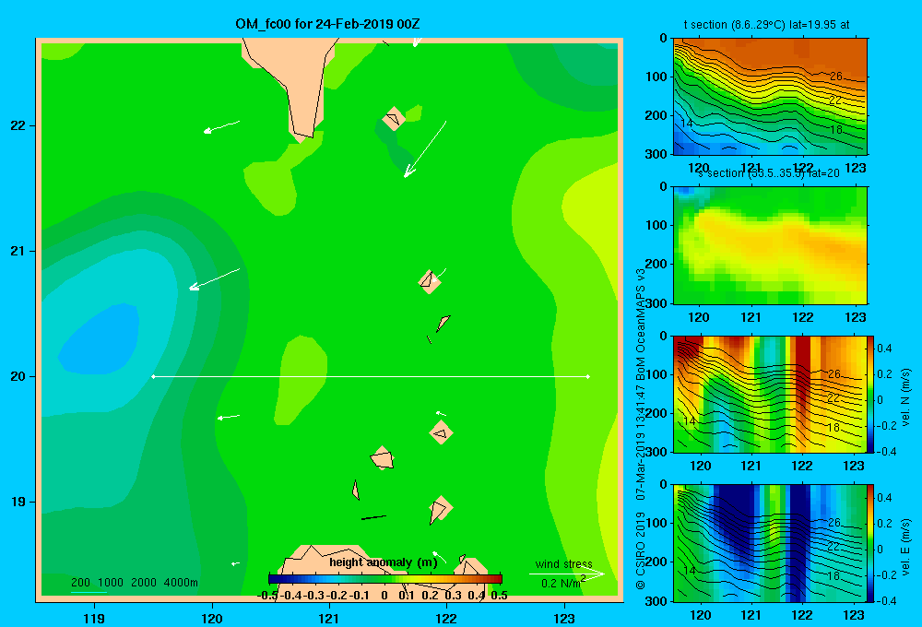Viewport: 922px width, 627px height.
Task: Click longitude label 121 below the main map
Action: tap(329, 618)
